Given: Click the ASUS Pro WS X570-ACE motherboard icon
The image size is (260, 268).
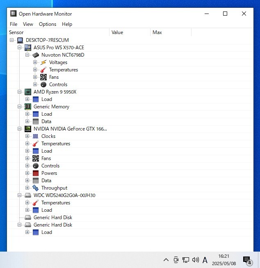Looking at the screenshot, I should [x=28, y=48].
